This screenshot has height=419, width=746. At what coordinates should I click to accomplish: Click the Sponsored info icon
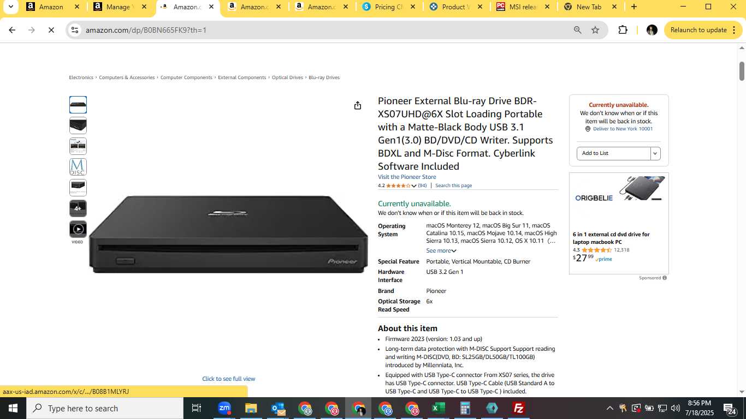[665, 278]
